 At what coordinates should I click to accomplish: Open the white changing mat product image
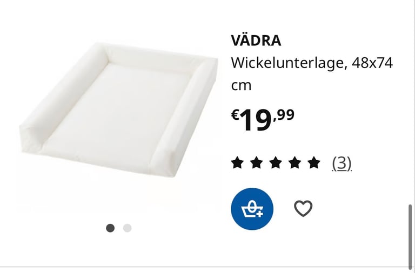118,110
